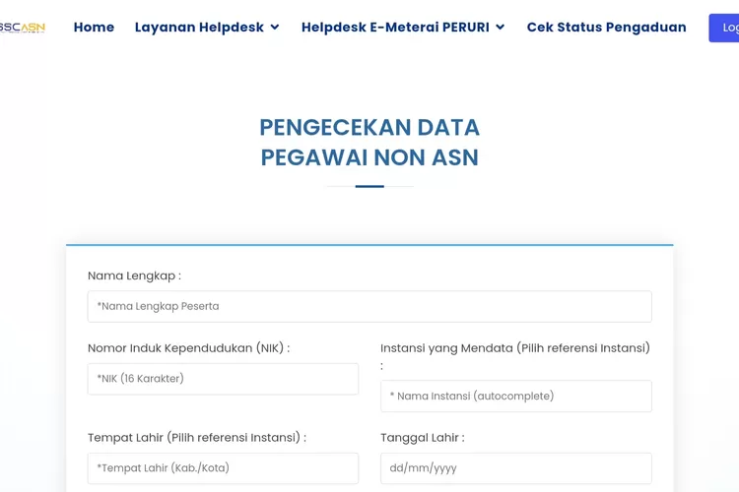Screen dimensions: 739x492
Task: Expand chevron next to Helpdesk E-Meterai PERURI
Action: pos(500,28)
